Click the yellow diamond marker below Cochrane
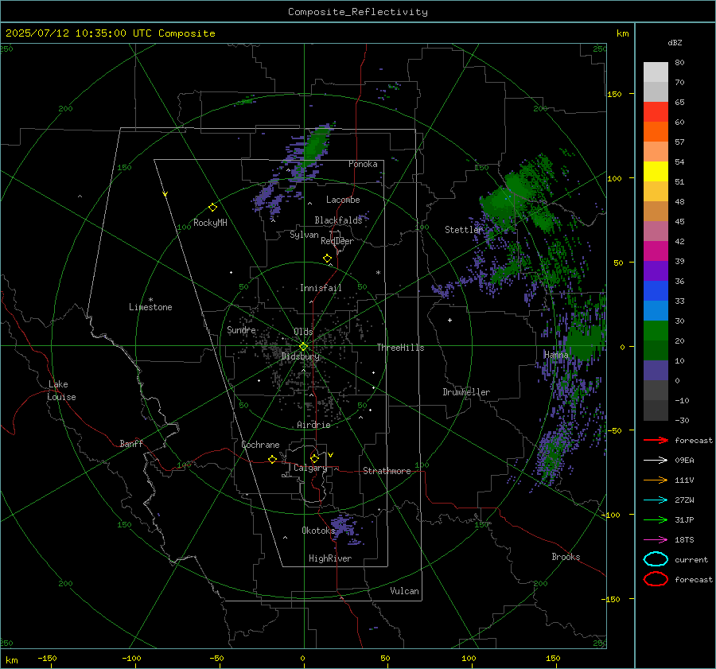 click(272, 459)
